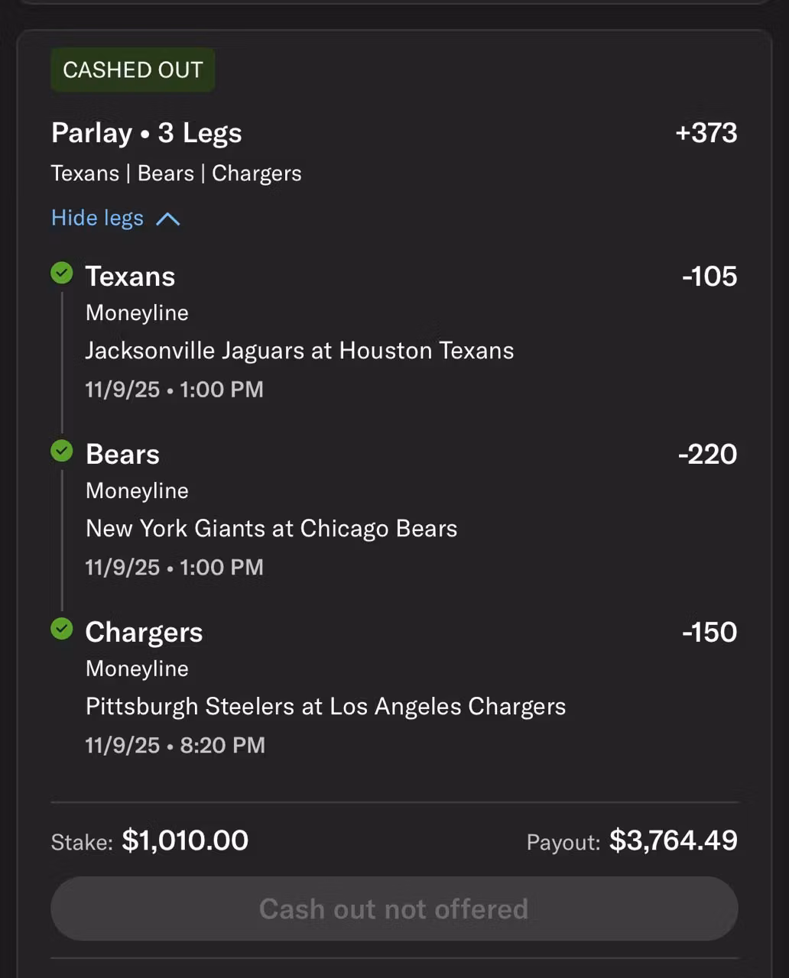Tap the Texans leg title
The width and height of the screenshot is (789, 978).
click(x=130, y=277)
